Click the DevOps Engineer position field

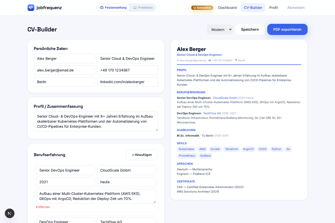(x=65, y=220)
